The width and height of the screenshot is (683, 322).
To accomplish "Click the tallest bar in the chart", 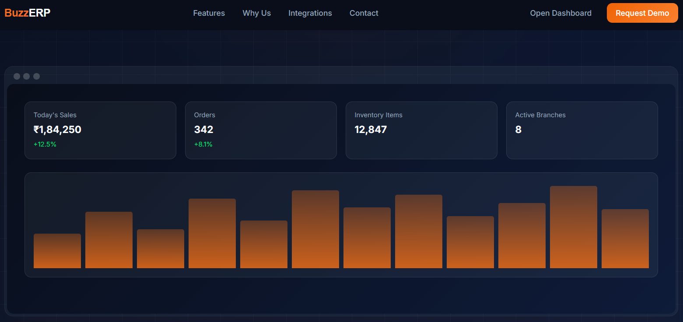I will [573, 227].
